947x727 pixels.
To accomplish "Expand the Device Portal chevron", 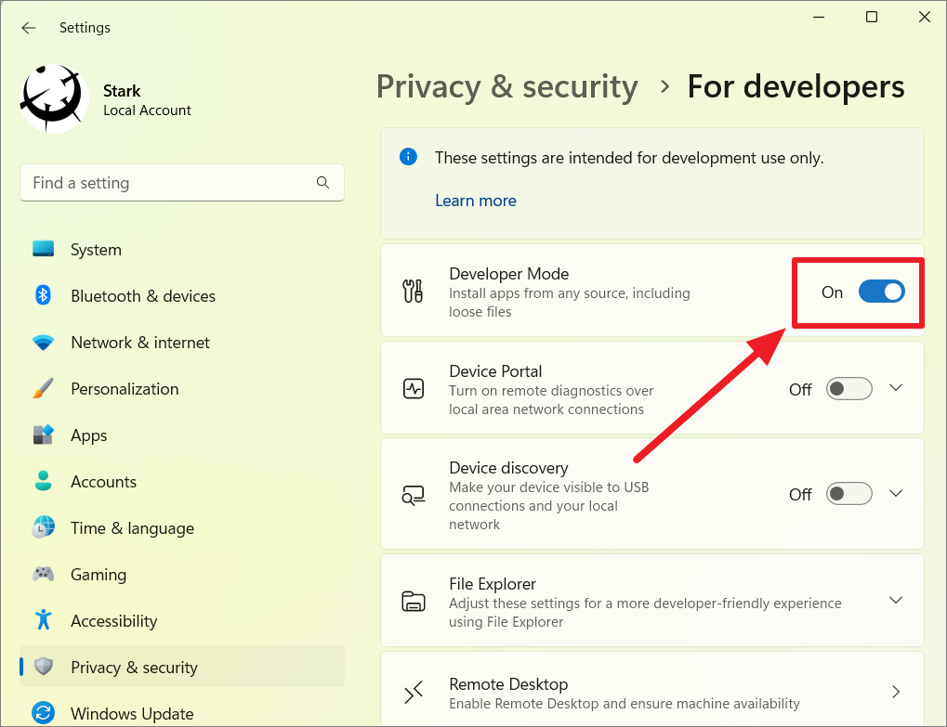I will click(896, 387).
